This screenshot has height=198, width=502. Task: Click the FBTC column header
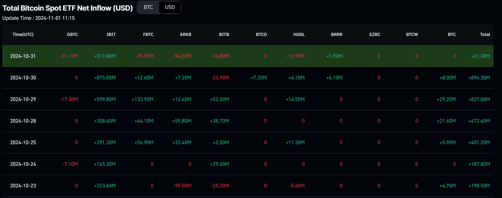point(148,35)
